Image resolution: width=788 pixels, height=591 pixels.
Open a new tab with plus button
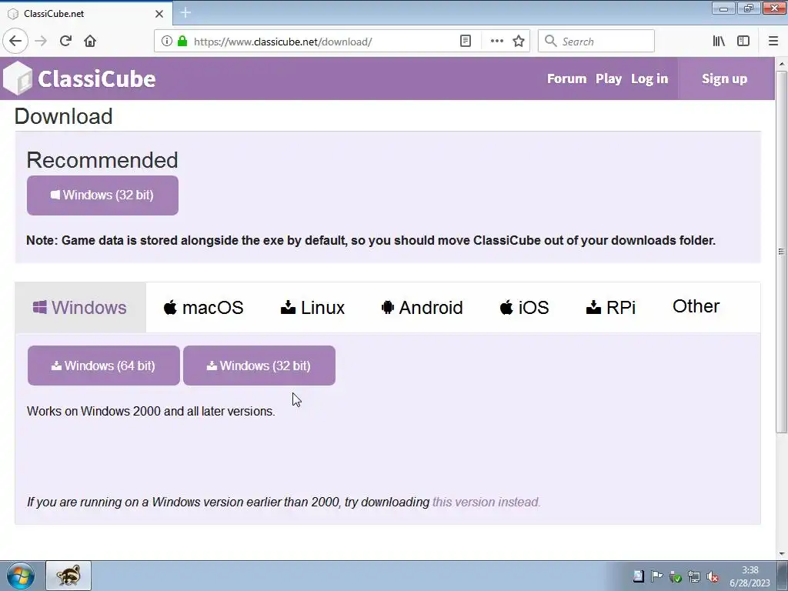tap(185, 13)
